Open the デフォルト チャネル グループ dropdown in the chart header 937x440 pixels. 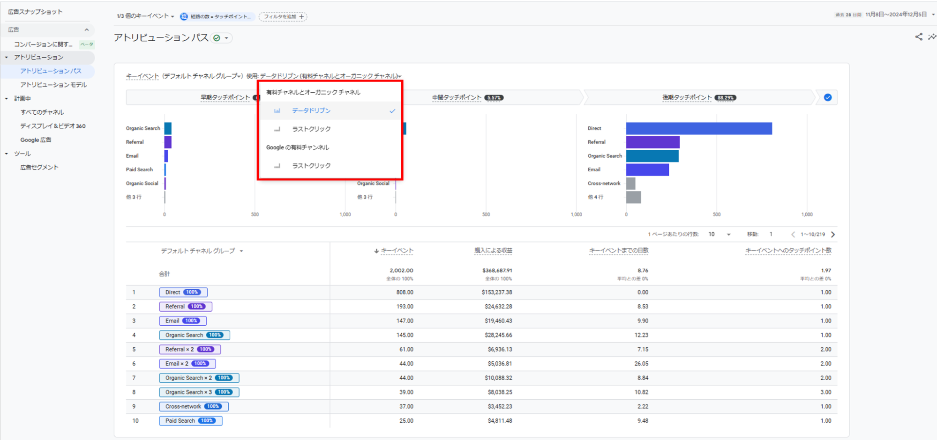[x=202, y=76]
